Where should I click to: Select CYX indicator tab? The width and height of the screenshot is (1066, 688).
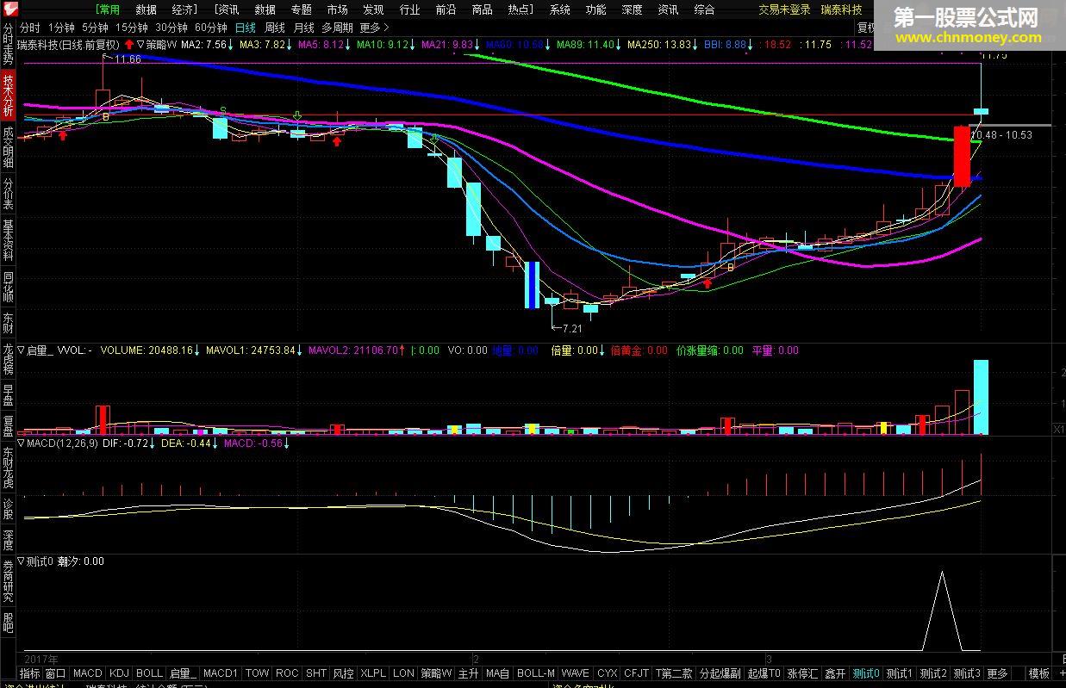608,673
